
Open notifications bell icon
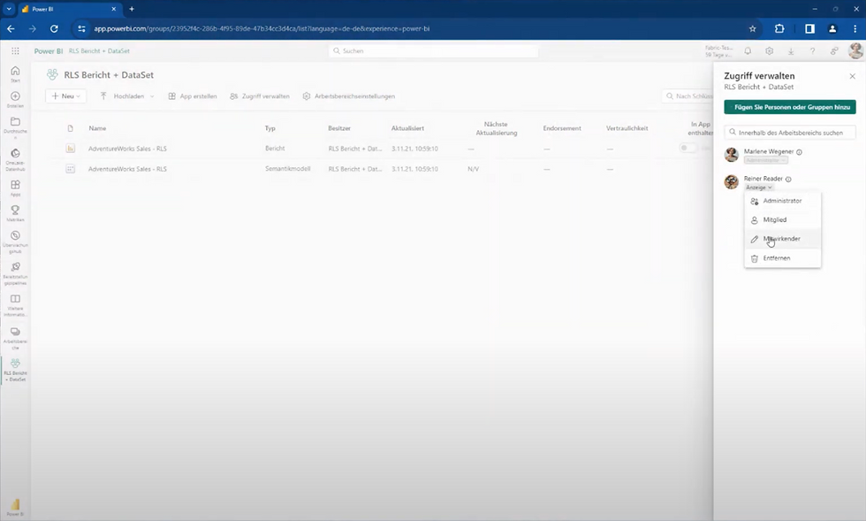click(x=748, y=51)
